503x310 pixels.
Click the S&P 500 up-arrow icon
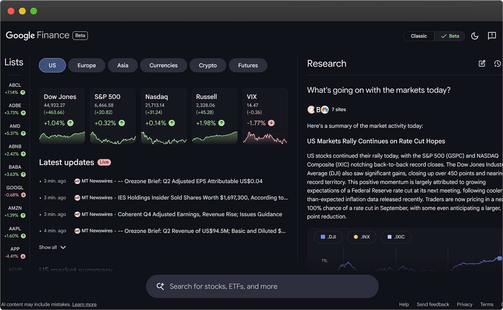pos(122,123)
